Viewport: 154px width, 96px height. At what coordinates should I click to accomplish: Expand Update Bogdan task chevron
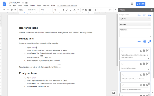[148, 59]
